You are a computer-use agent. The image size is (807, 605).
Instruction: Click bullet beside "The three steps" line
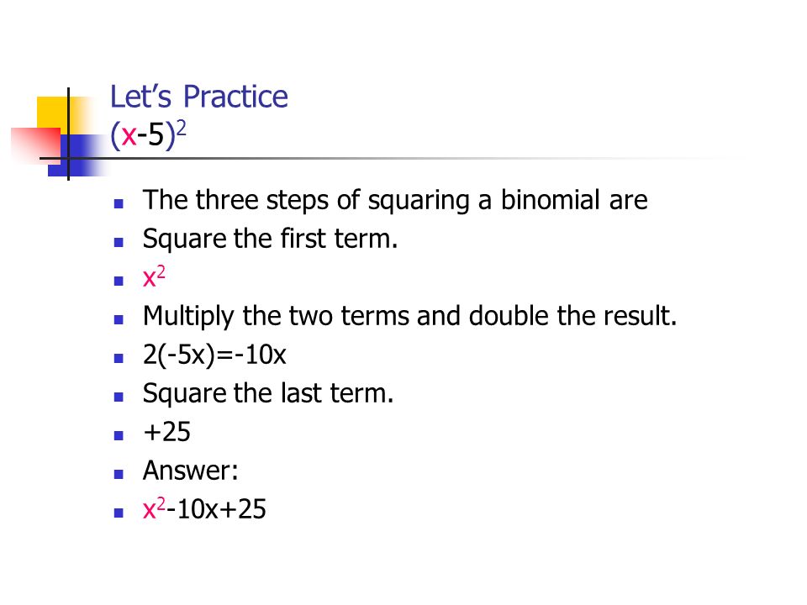(x=119, y=203)
